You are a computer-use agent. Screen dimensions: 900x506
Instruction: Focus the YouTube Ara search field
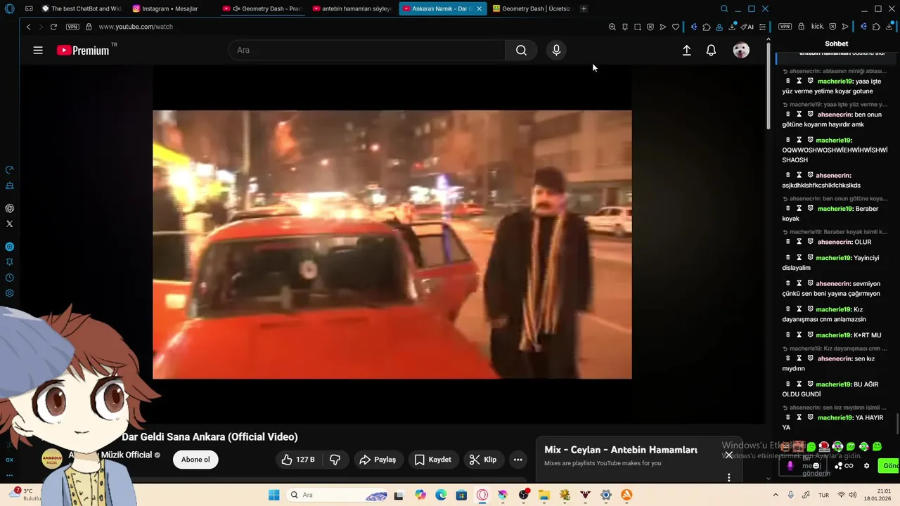[366, 50]
